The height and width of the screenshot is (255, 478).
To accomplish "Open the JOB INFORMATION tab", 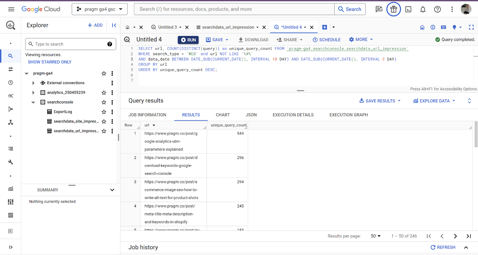I will pos(147,115).
